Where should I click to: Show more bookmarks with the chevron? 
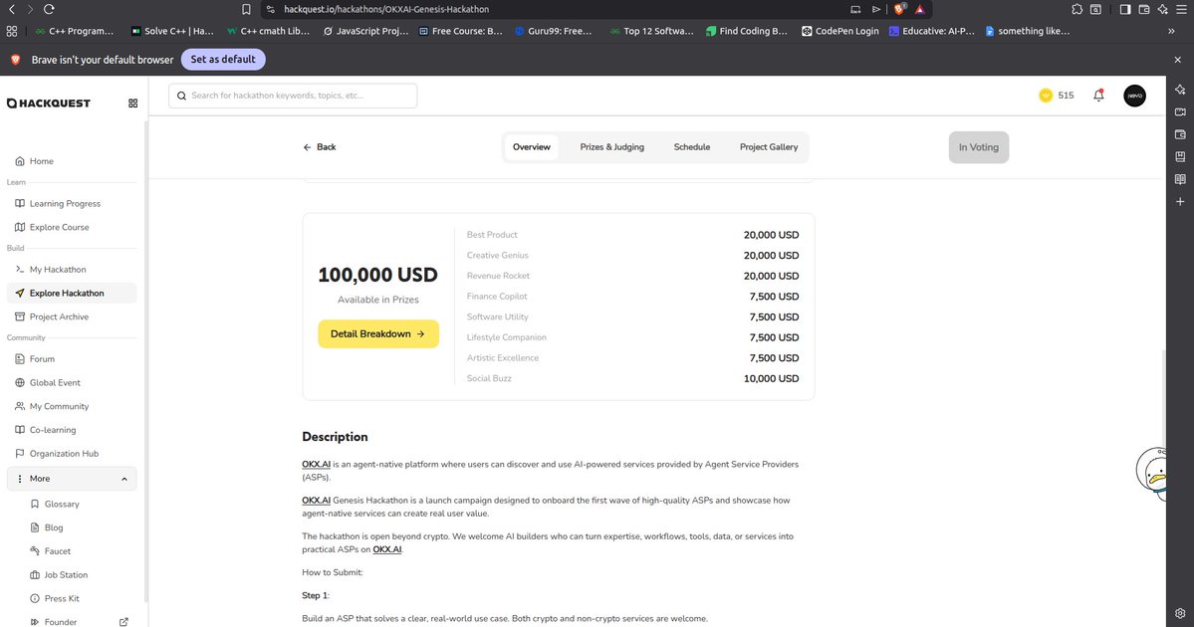1171,31
